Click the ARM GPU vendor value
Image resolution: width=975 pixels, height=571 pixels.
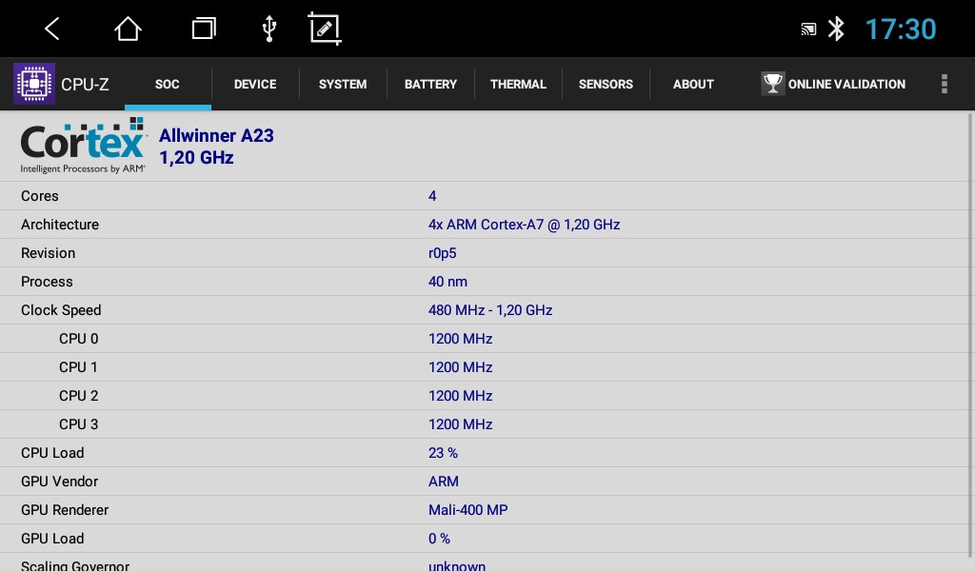click(444, 482)
